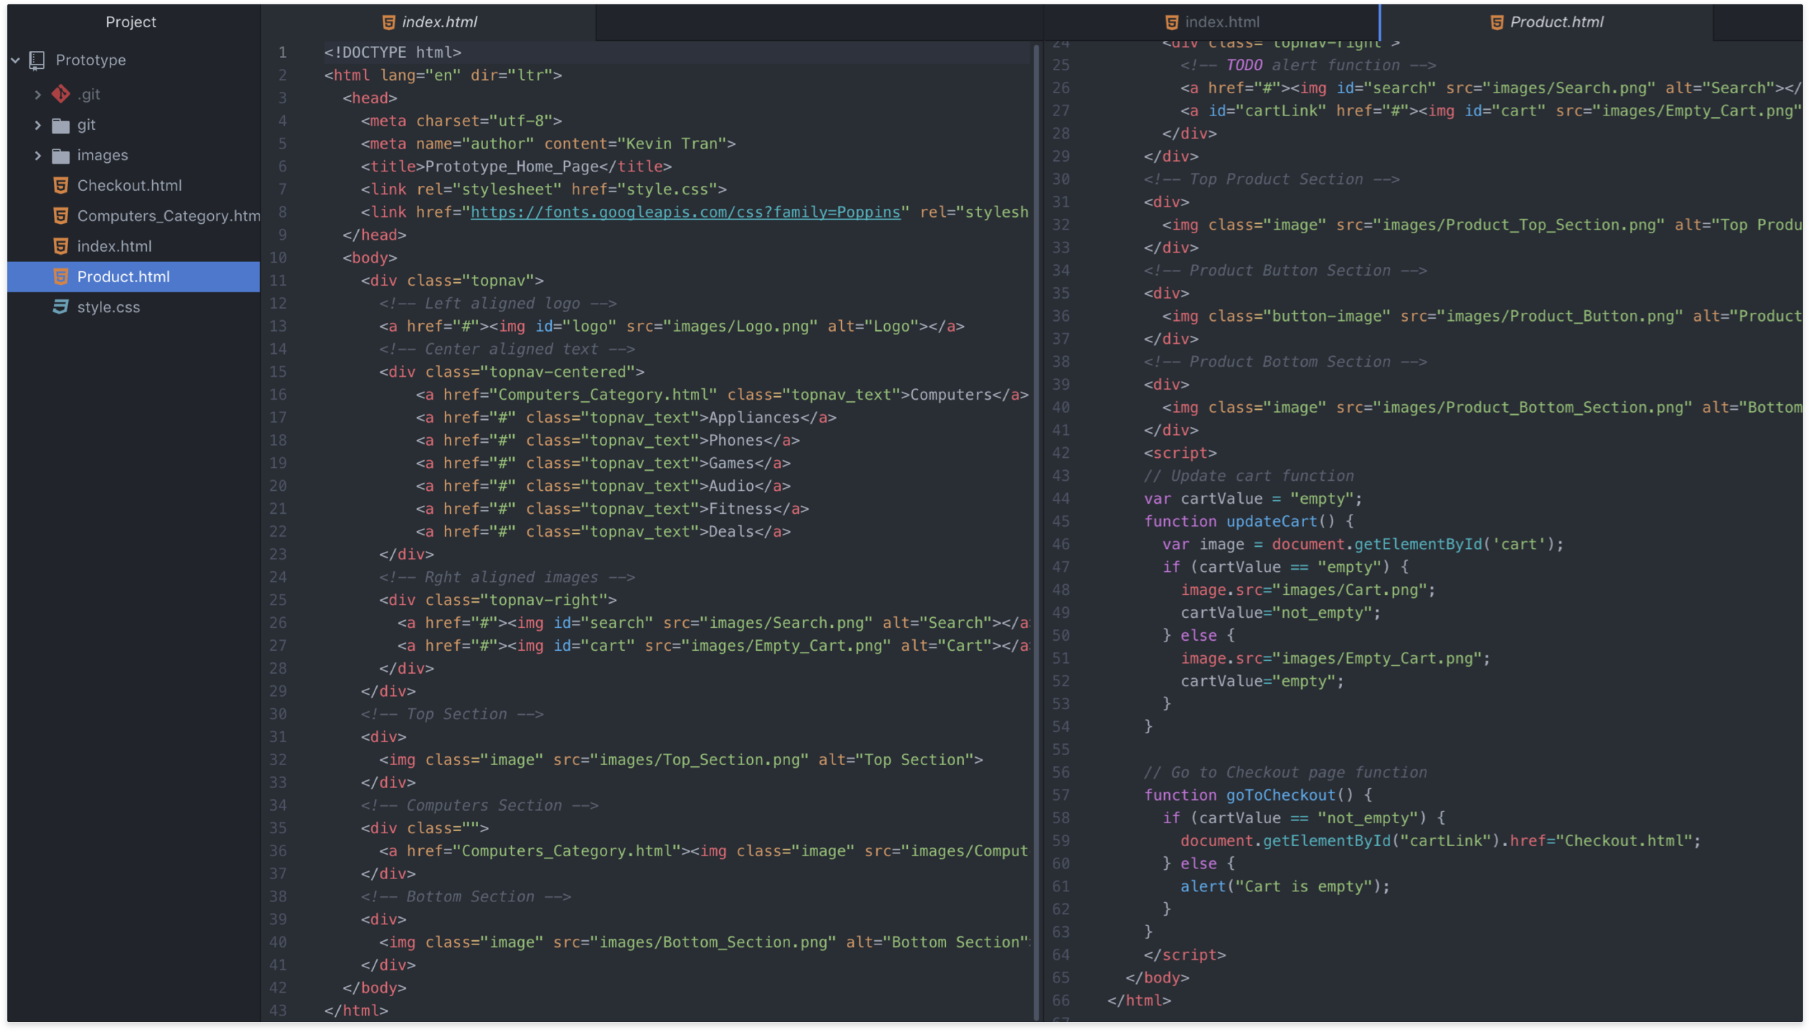The image size is (1810, 1032).
Task: Click line number 1 in left gutter
Action: click(282, 52)
